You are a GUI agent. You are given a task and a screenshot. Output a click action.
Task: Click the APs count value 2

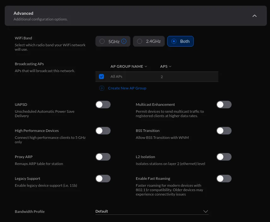[162, 77]
